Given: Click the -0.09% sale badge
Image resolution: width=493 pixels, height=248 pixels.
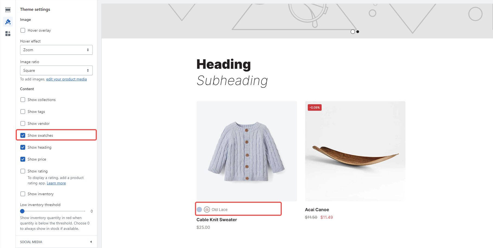Looking at the screenshot, I should 315,107.
